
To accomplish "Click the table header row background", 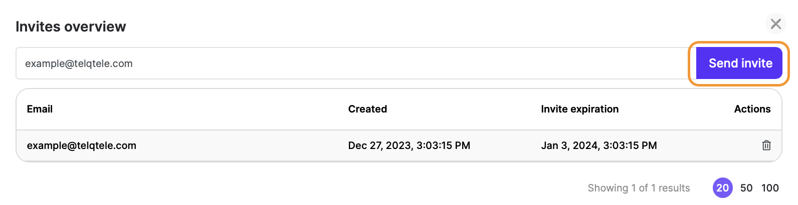I will (201, 109).
